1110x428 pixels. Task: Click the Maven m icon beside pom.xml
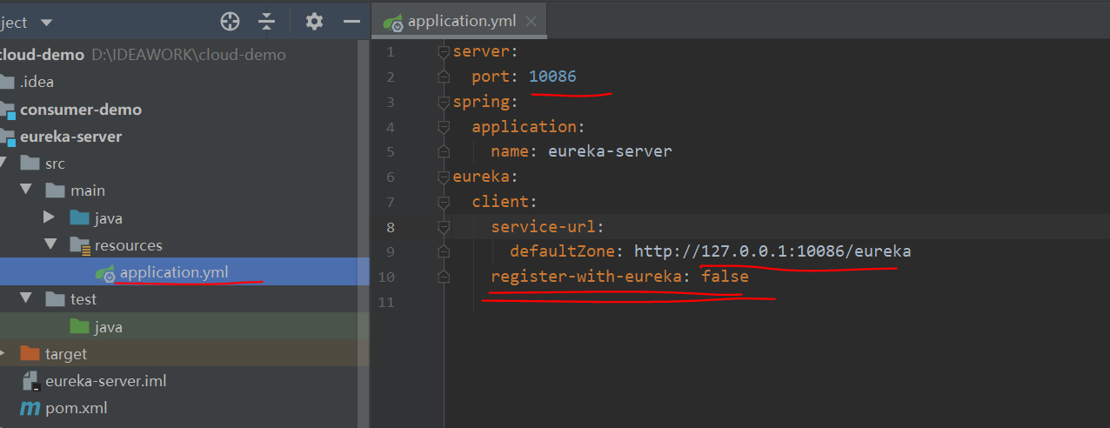coord(30,408)
